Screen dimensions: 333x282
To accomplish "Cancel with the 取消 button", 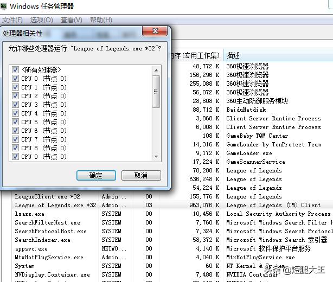I will click(x=141, y=175).
